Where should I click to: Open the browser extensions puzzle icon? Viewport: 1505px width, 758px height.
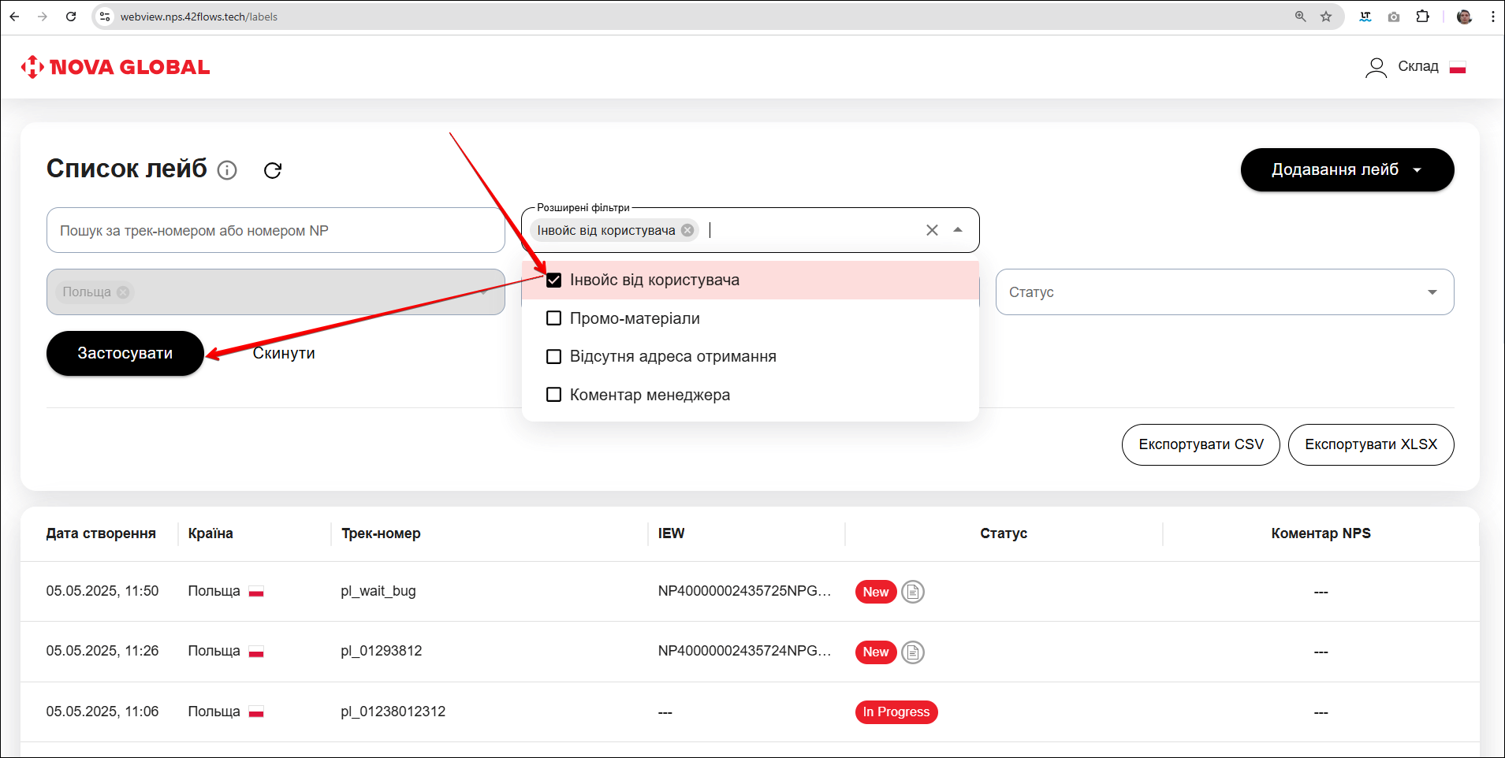(1423, 17)
